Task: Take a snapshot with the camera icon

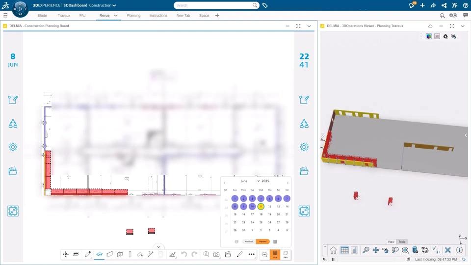Action: pyautogui.click(x=216, y=255)
